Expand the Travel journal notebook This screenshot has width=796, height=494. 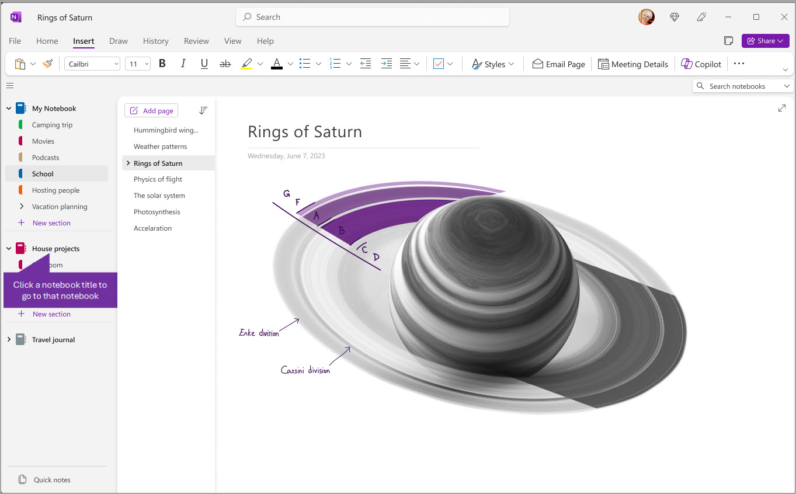tap(8, 339)
